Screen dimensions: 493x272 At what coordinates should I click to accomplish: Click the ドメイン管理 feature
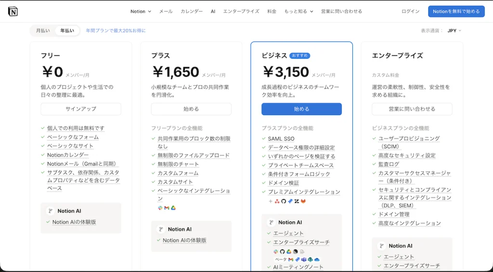coord(394,214)
